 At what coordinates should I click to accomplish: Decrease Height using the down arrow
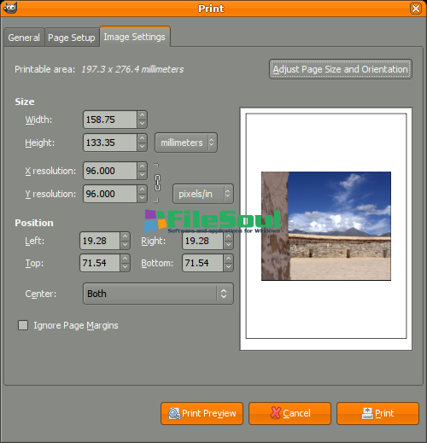coord(142,147)
